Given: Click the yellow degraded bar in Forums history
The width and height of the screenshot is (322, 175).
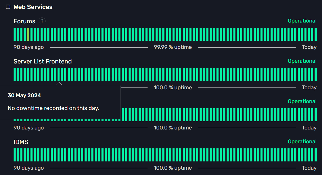Looking at the screenshot, I should coord(28,34).
